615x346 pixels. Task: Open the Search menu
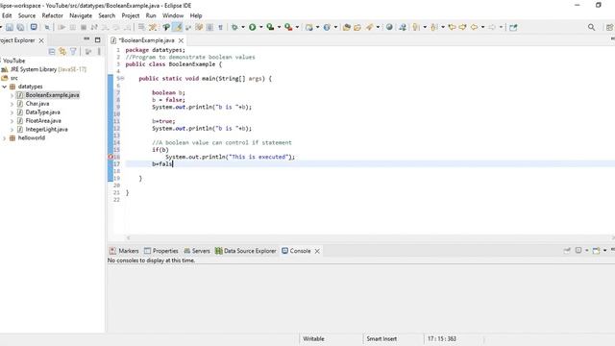coord(107,15)
